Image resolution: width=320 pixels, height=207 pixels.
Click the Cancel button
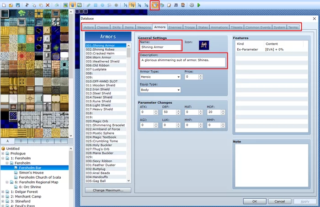pyautogui.click(x=280, y=202)
